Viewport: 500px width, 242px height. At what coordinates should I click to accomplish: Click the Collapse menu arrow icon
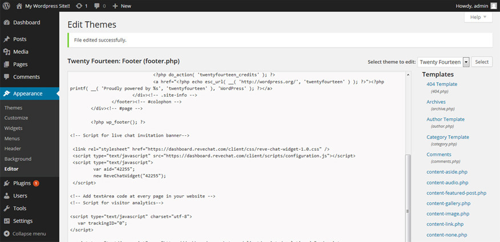pos(7,233)
